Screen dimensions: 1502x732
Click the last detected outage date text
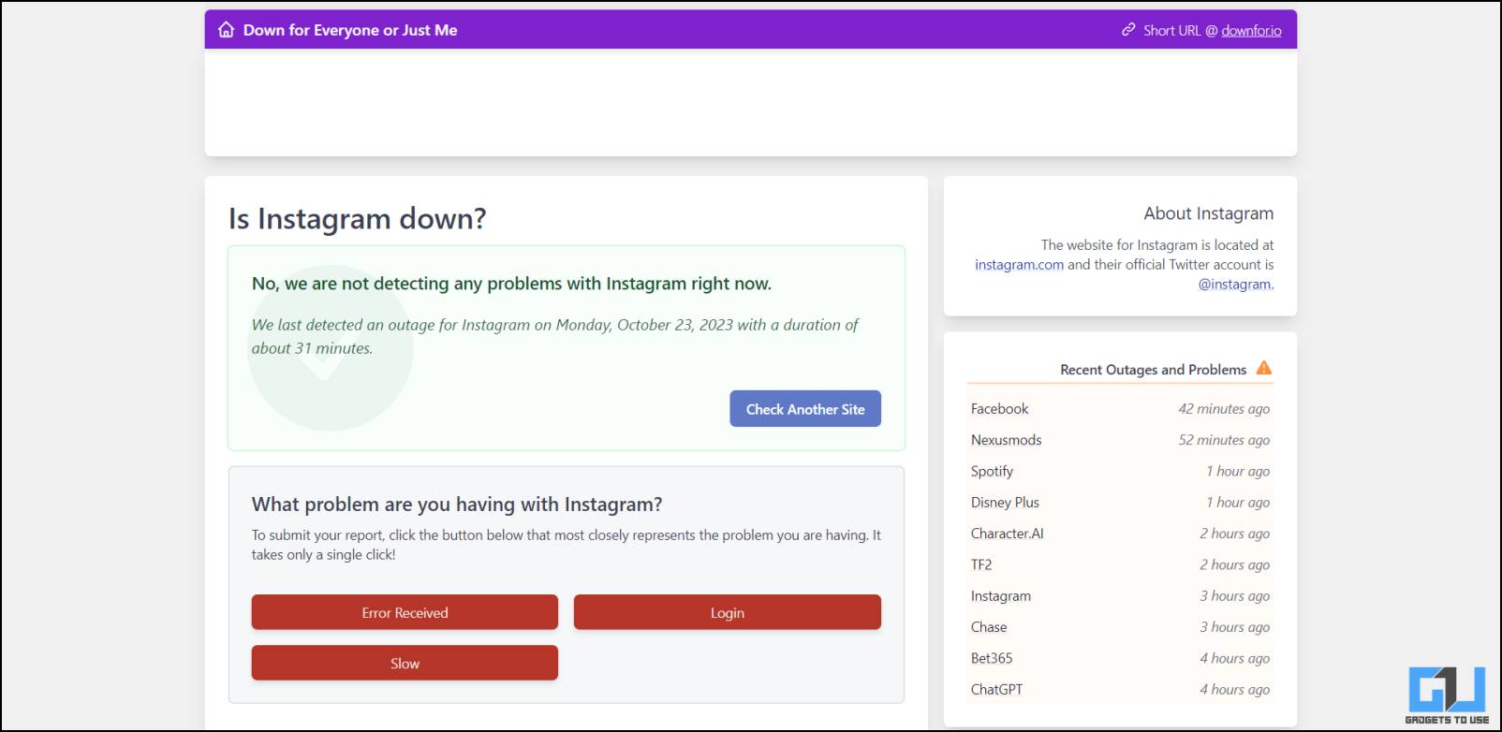tap(554, 336)
